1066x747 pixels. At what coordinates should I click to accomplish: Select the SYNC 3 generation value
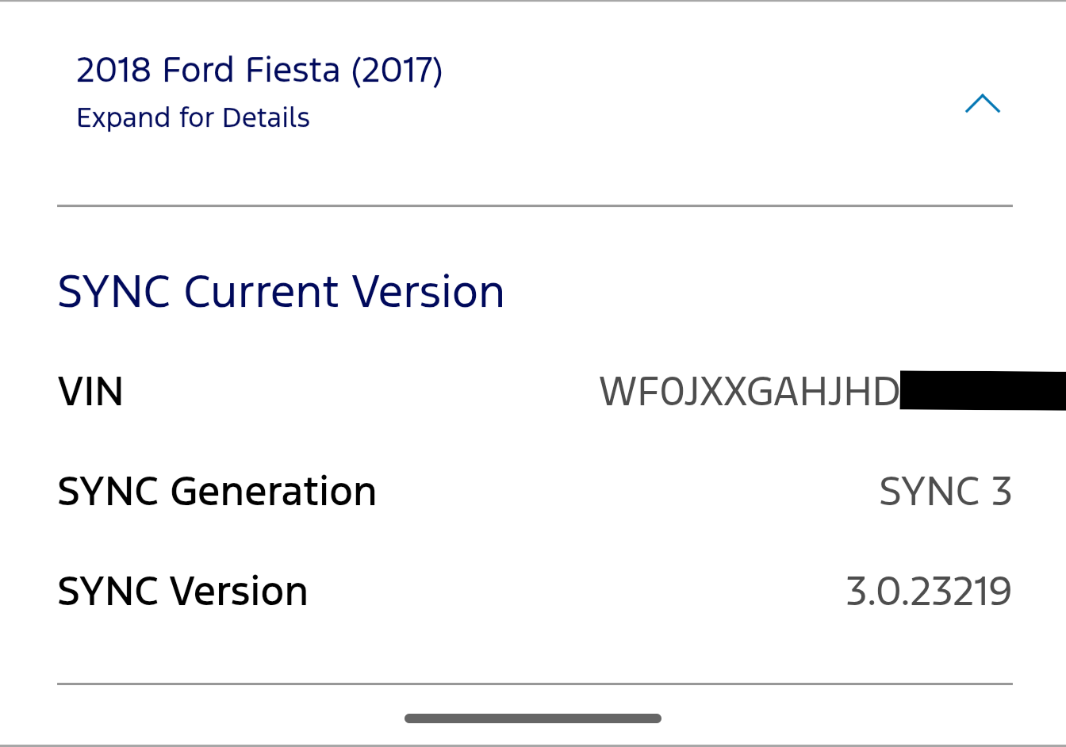pos(945,492)
